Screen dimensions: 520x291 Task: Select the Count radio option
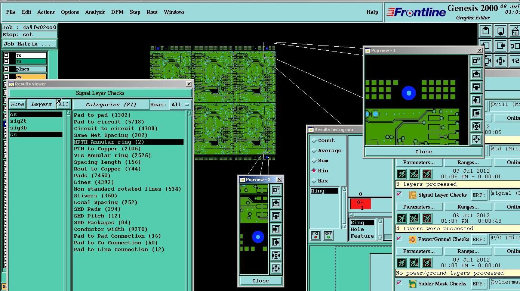(x=314, y=141)
